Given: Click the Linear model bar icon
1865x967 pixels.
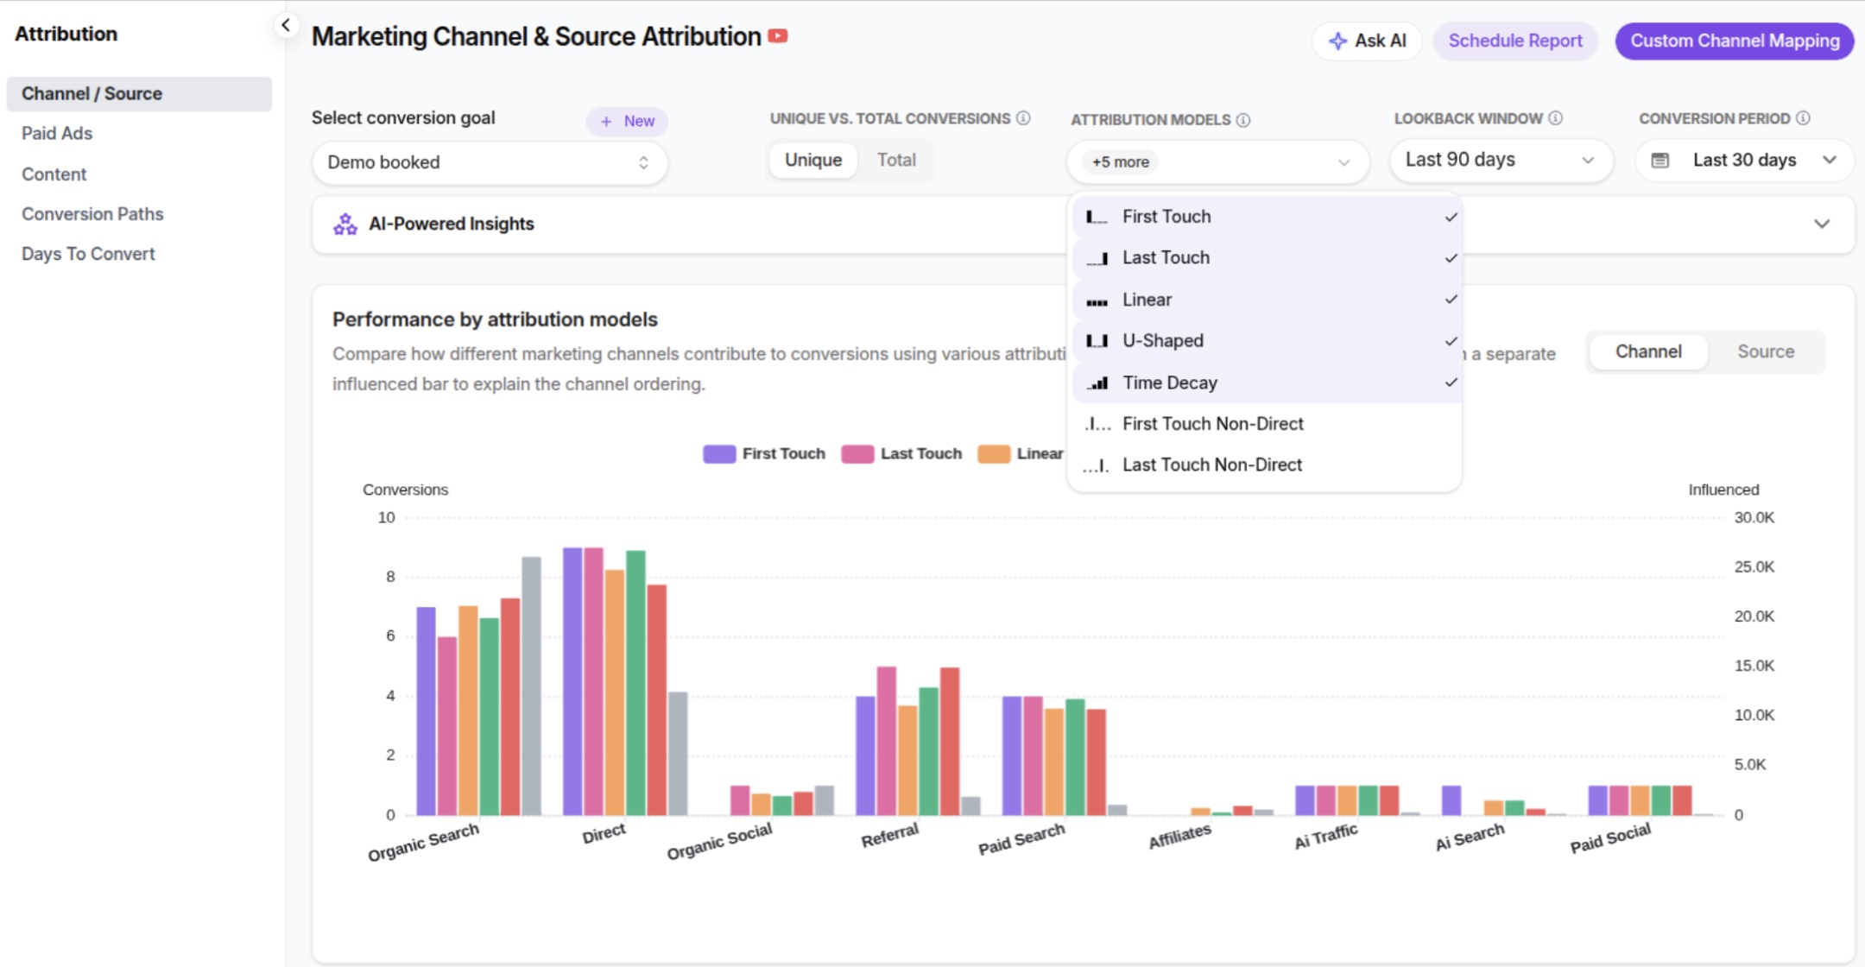Looking at the screenshot, I should [x=1097, y=300].
